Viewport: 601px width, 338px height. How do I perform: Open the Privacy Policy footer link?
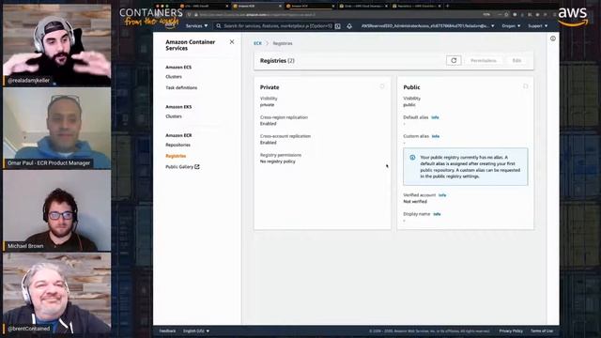tap(511, 330)
